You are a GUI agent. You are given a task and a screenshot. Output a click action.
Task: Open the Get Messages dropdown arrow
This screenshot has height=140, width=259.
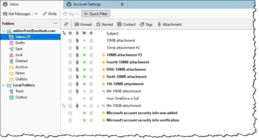tap(36, 14)
